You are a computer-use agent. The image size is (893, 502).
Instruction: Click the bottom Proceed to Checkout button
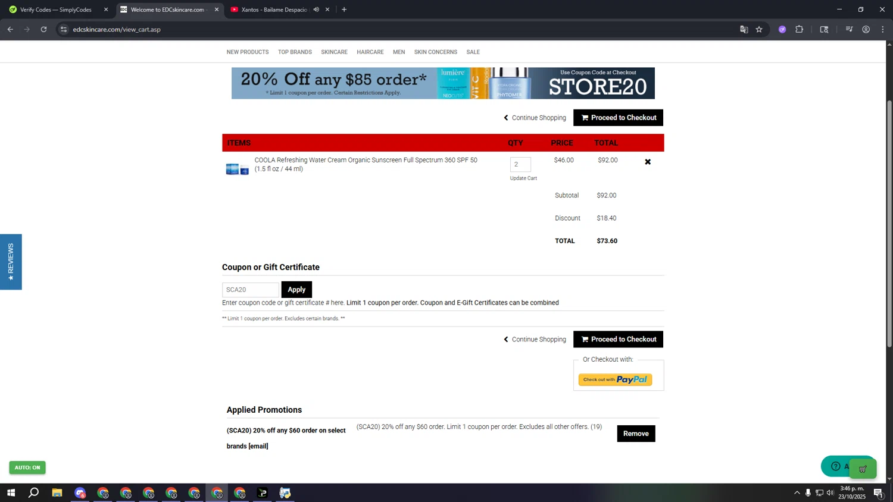click(618, 339)
